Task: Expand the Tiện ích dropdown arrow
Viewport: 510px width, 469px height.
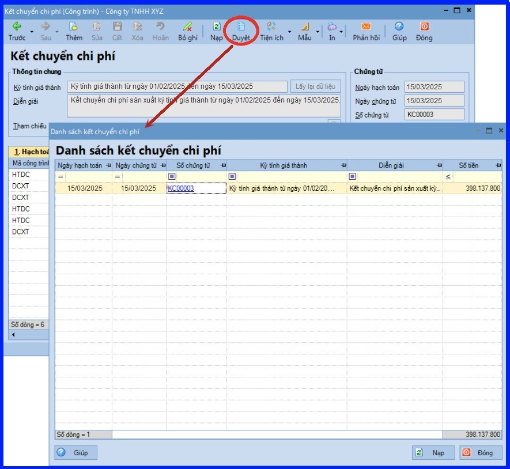Action: tap(289, 32)
